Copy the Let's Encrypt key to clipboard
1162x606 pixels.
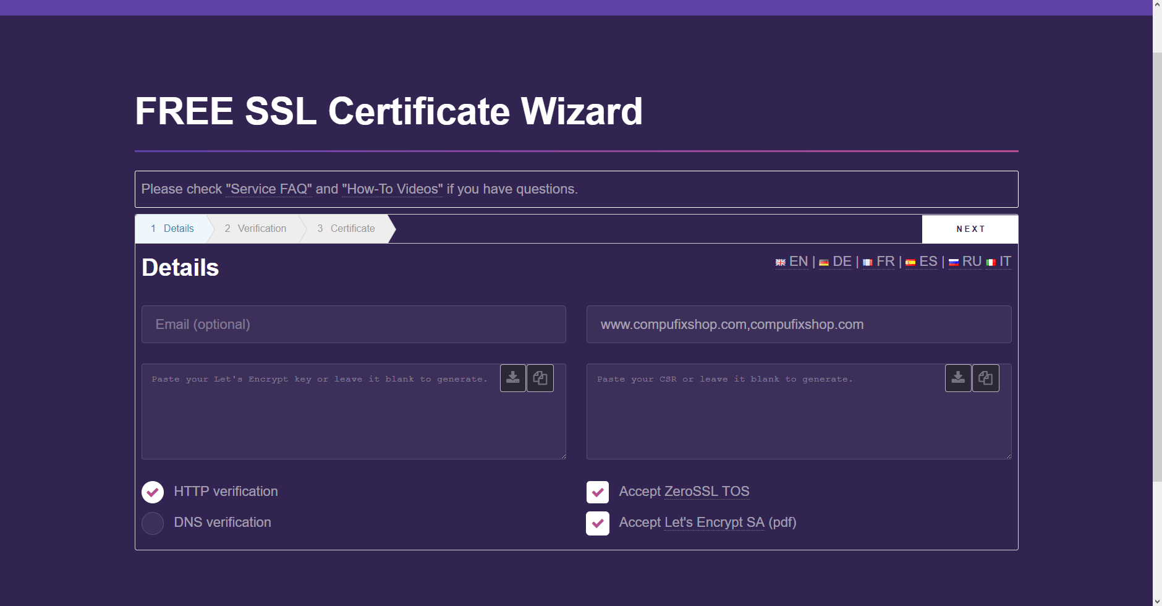tap(540, 378)
